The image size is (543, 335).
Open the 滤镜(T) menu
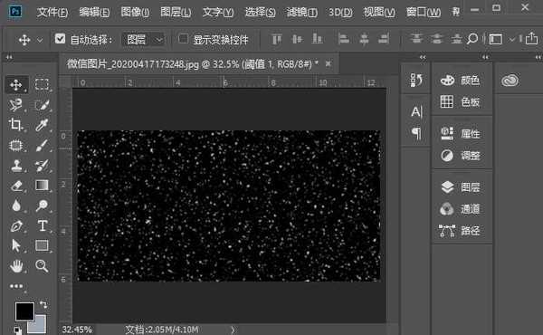(x=301, y=13)
